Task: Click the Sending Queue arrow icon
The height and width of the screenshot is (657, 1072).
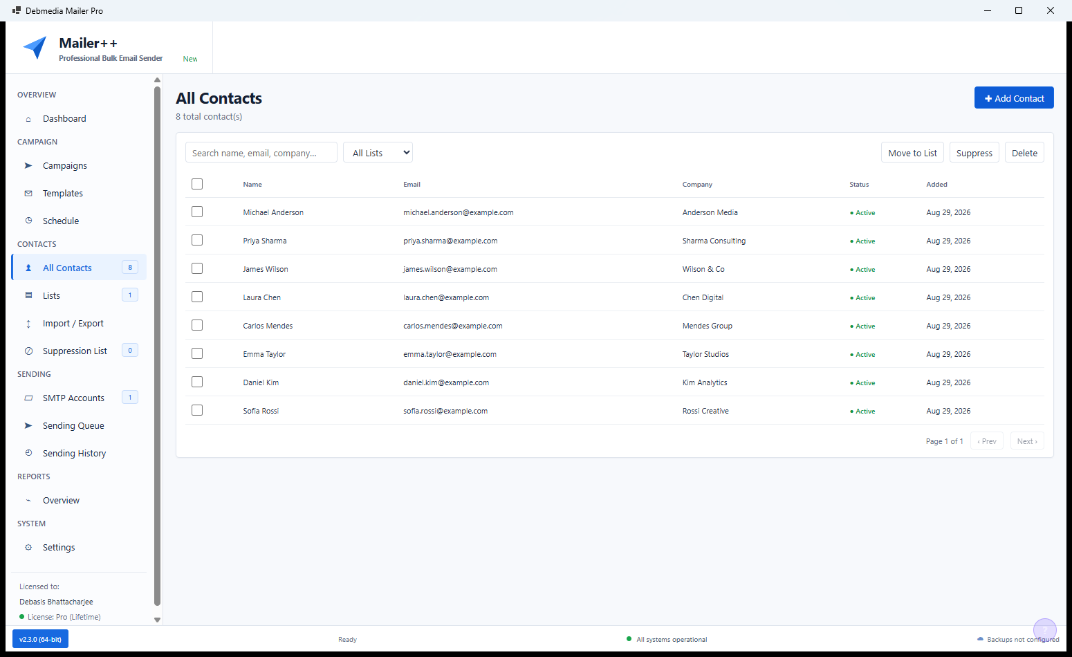Action: (x=28, y=426)
